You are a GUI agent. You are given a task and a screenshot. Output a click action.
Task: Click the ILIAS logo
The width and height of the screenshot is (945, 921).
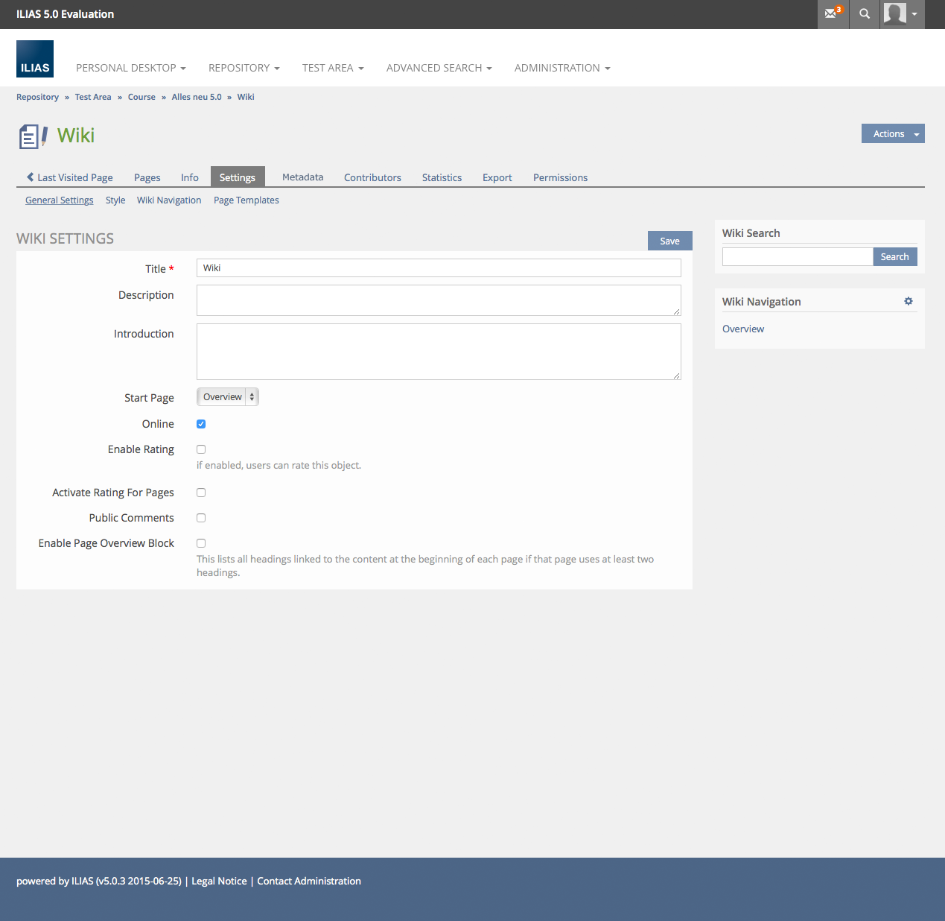35,59
